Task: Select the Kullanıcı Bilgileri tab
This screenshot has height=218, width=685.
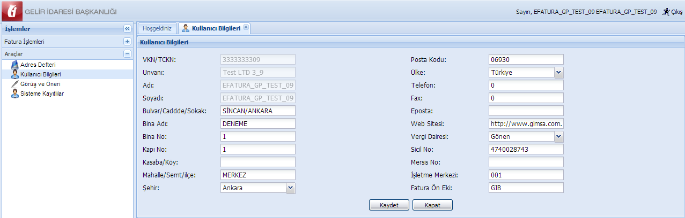Action: point(216,28)
